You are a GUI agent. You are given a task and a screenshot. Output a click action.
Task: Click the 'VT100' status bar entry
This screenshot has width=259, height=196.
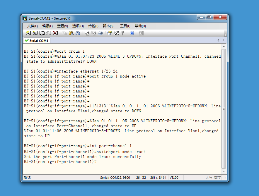(x=174, y=178)
